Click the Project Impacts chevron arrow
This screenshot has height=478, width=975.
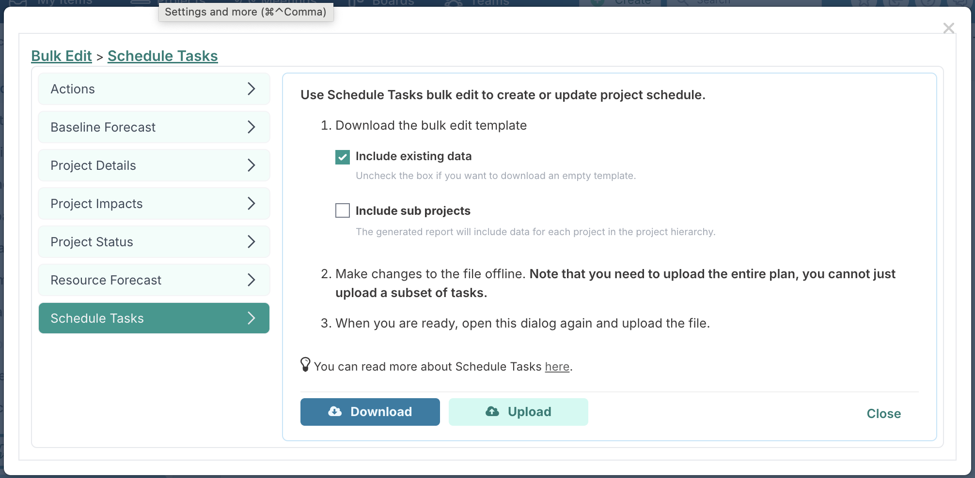tap(251, 204)
